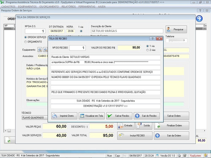Open the CADASTROS menu

click(8, 6)
